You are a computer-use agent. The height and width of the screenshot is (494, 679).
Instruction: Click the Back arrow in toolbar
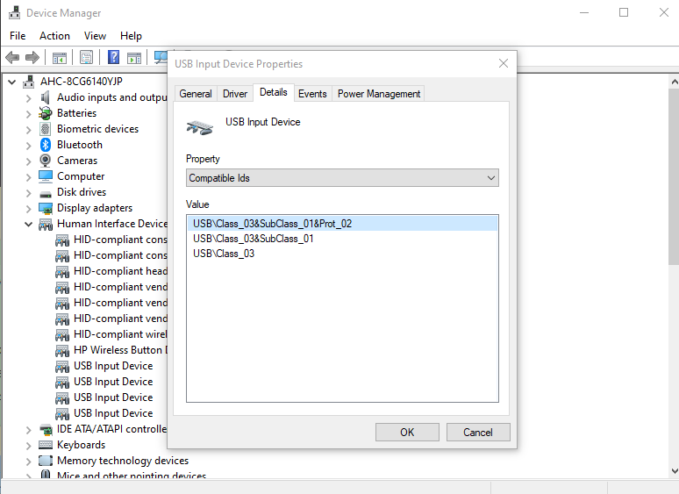[12, 58]
